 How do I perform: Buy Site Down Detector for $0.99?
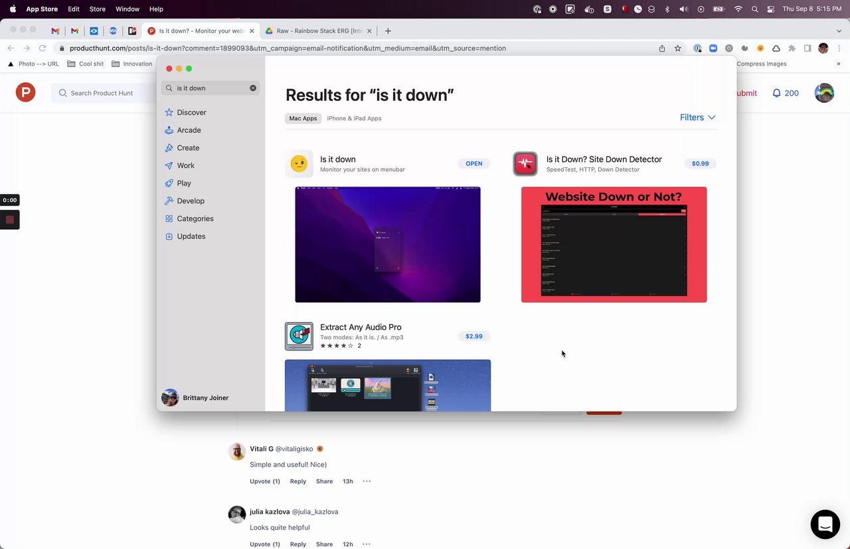pyautogui.click(x=700, y=163)
